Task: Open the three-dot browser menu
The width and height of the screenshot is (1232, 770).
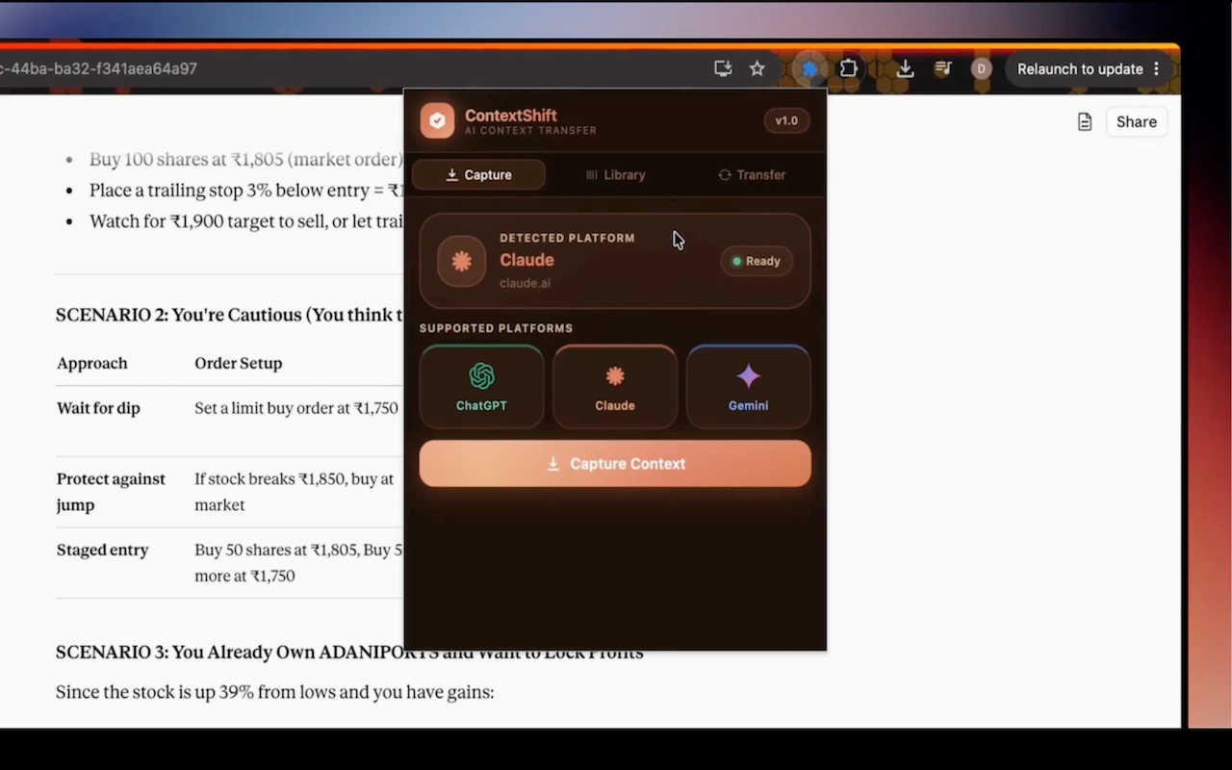Action: [1156, 69]
